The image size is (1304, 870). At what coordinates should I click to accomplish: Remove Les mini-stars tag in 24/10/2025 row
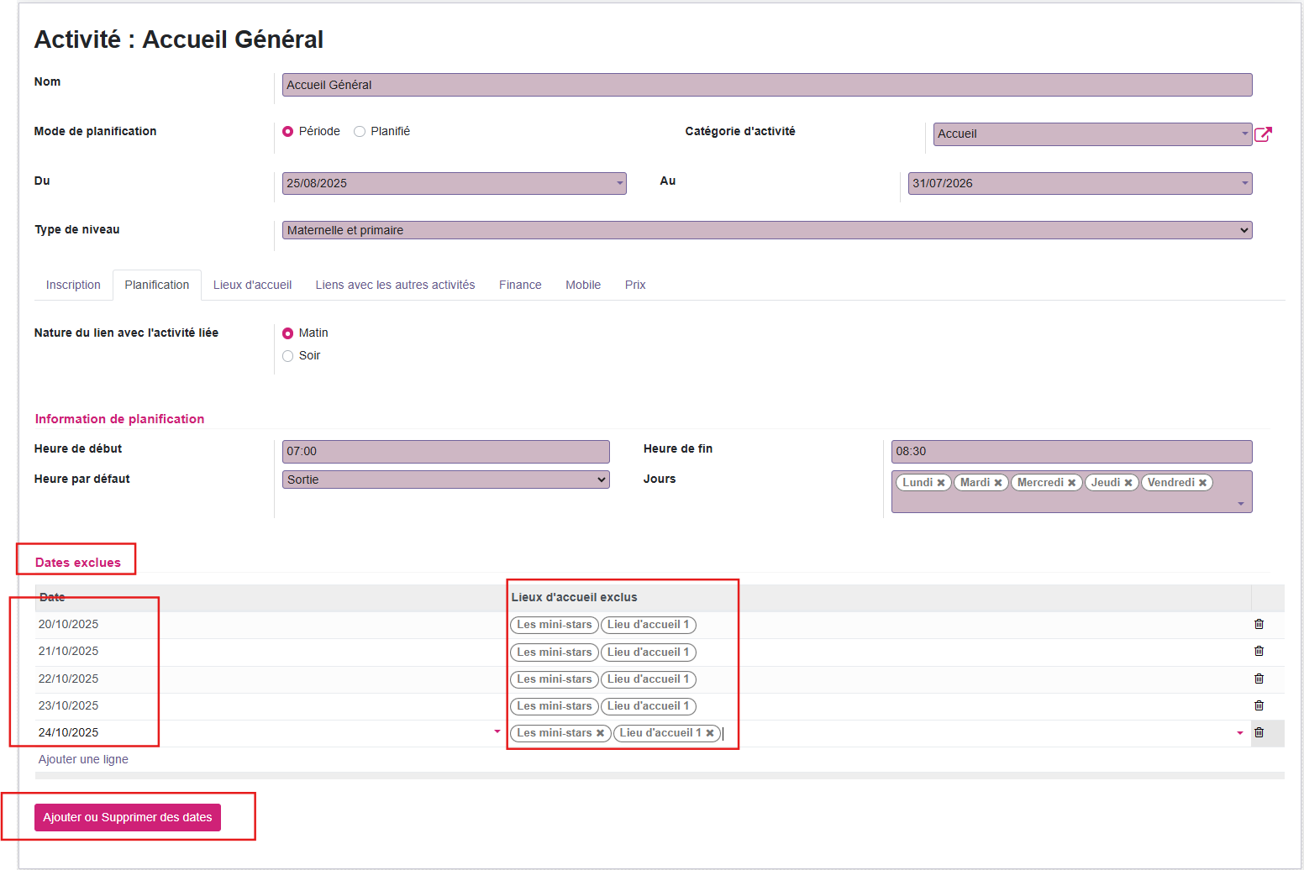pyautogui.click(x=600, y=733)
